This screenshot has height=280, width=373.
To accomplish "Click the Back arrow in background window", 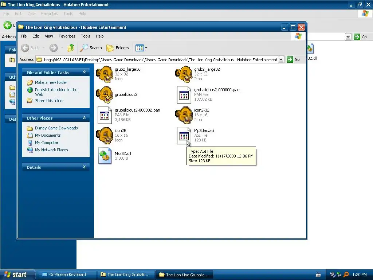I will tap(8, 25).
